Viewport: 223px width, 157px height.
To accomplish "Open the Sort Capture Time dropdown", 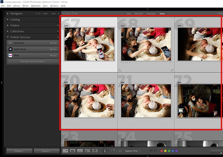I will [133, 151].
